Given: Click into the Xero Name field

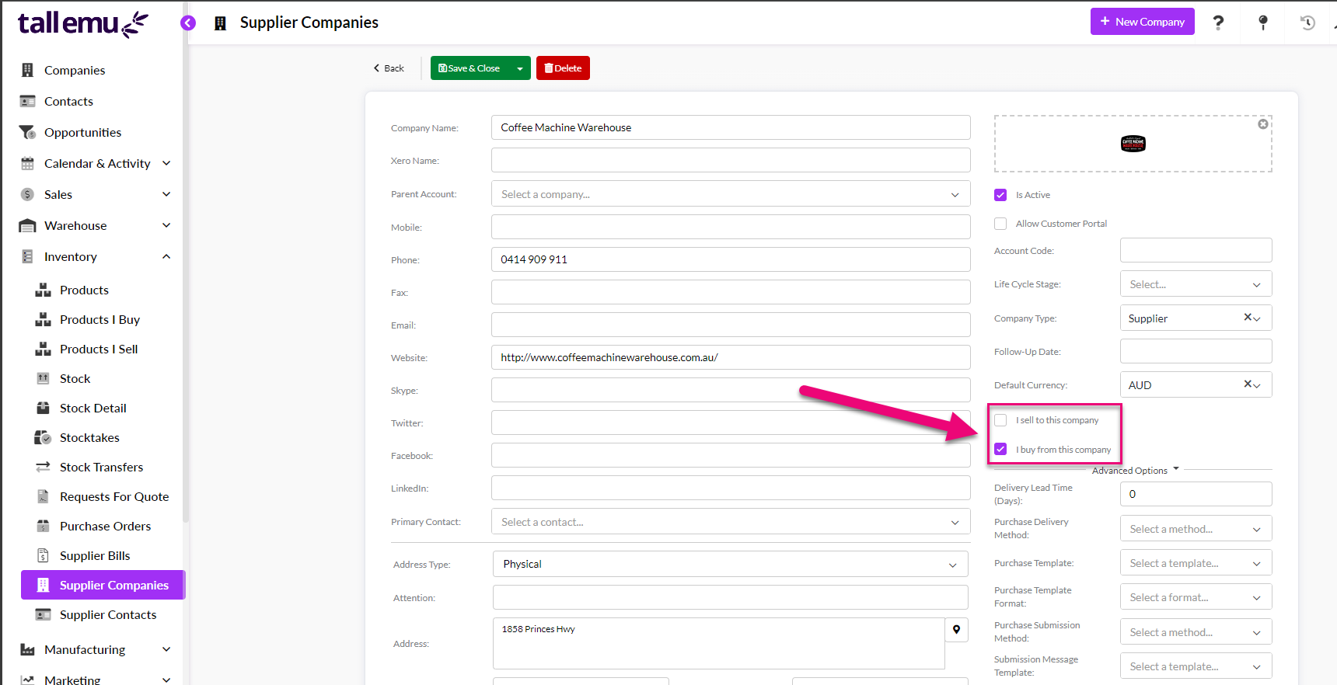Looking at the screenshot, I should [730, 161].
